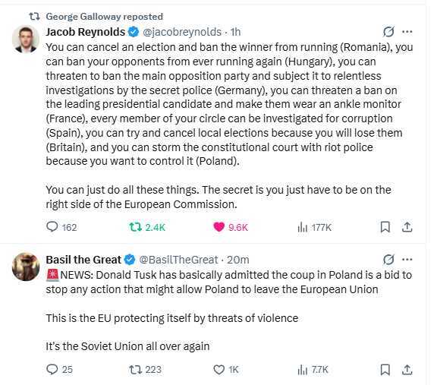Open more options on Basil the Great's post
Screen dimensions: 437x385
pyautogui.click(x=407, y=260)
